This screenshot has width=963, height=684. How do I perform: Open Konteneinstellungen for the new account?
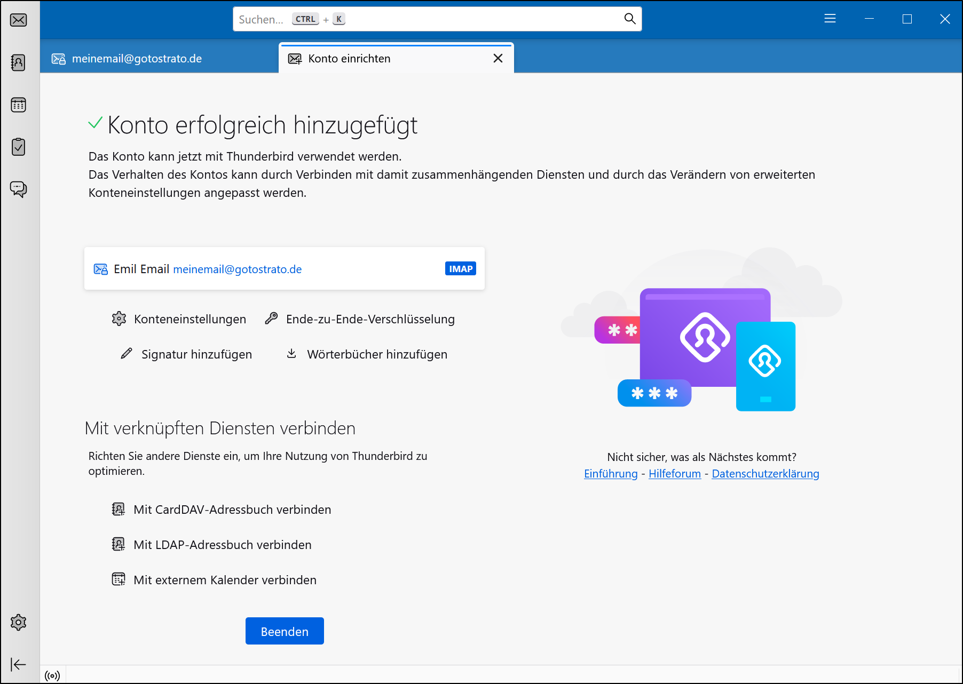[190, 319]
